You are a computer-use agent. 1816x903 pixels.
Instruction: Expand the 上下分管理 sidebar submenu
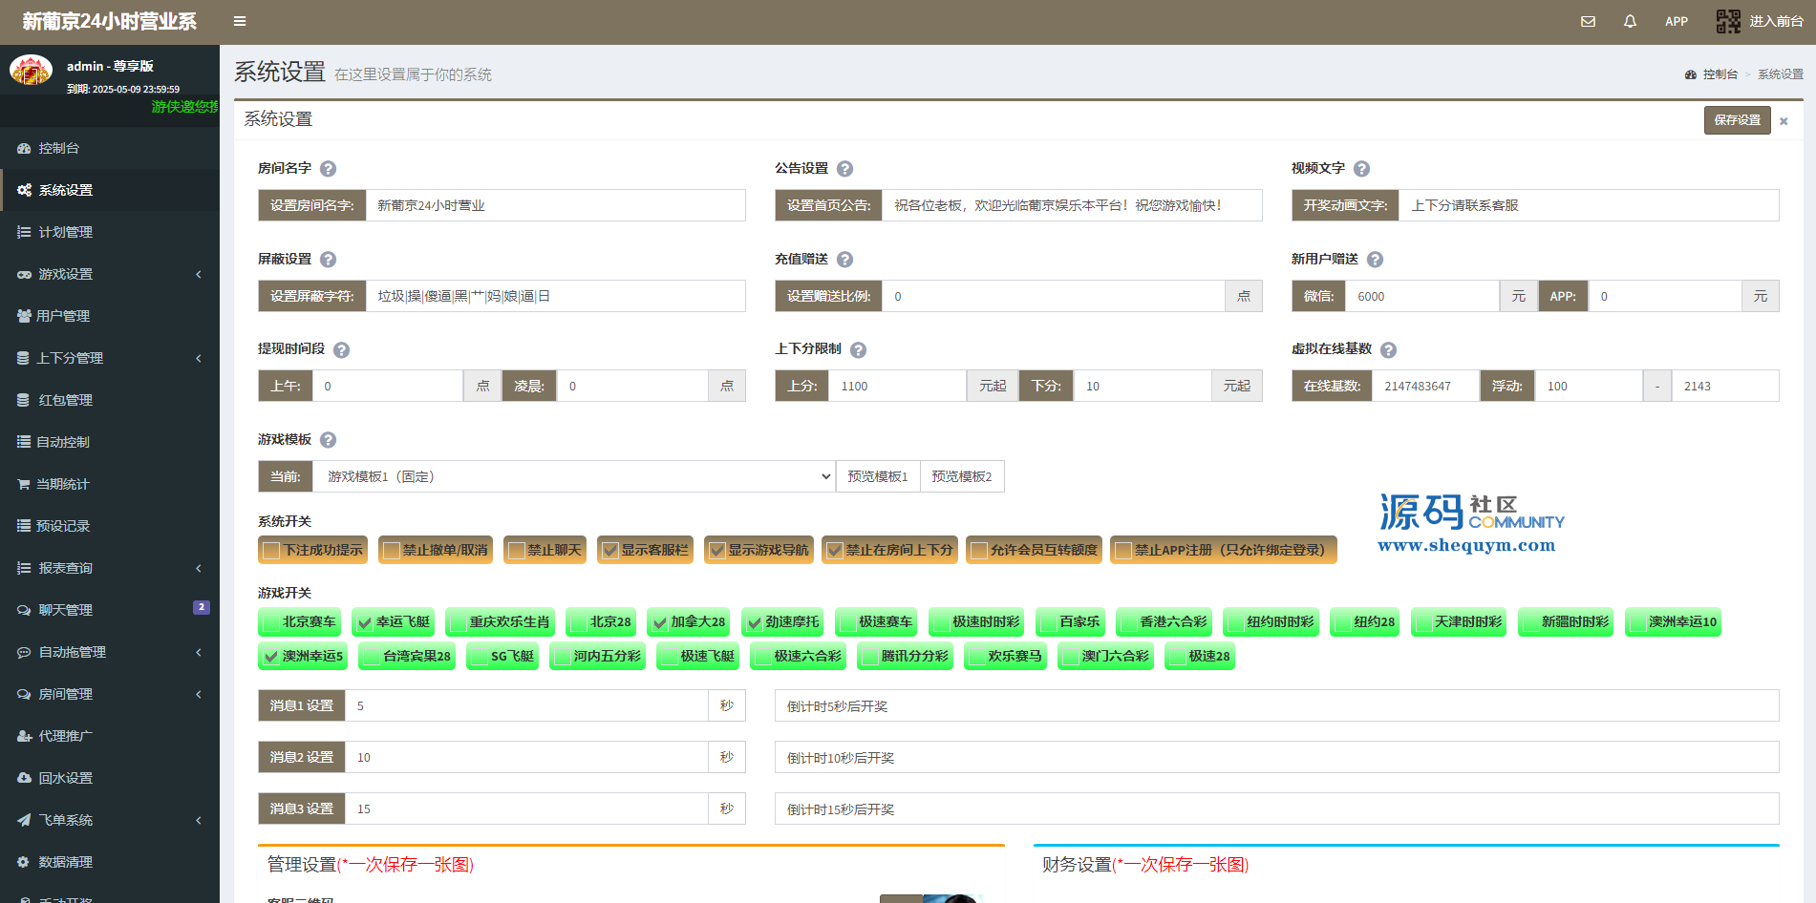110,358
